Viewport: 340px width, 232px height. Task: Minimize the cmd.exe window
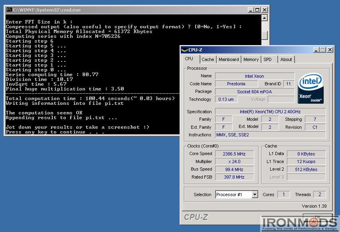point(251,10)
